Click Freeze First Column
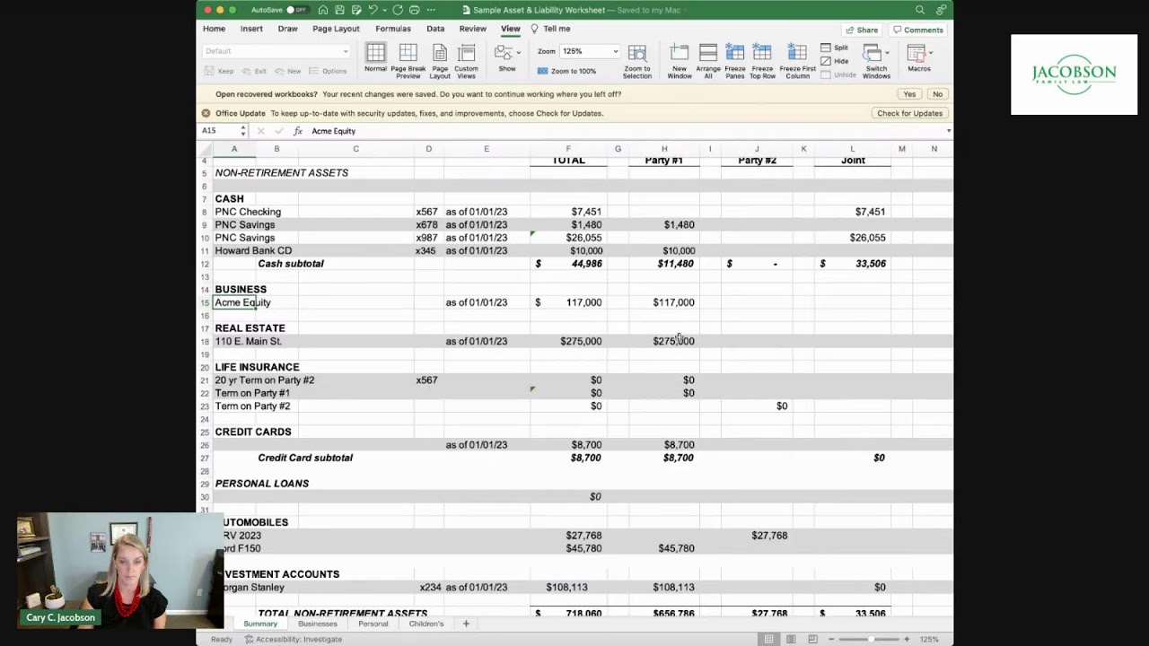The width and height of the screenshot is (1149, 646). [797, 60]
